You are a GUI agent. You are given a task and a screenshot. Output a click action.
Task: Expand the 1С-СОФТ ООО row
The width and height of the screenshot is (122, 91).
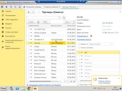[x=29, y=29]
